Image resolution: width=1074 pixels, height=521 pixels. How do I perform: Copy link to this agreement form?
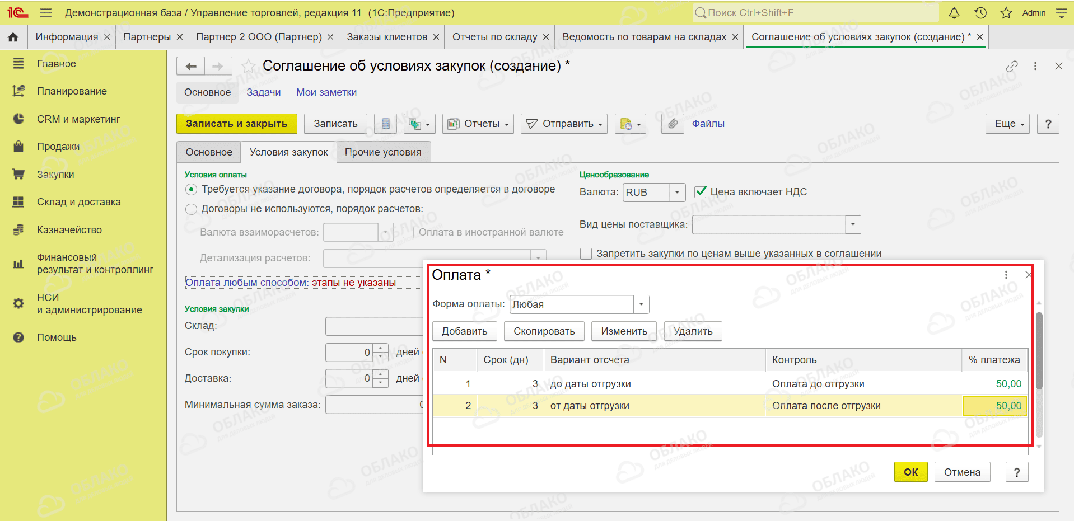tap(1012, 66)
